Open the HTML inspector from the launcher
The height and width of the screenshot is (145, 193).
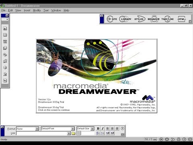[x=182, y=19]
